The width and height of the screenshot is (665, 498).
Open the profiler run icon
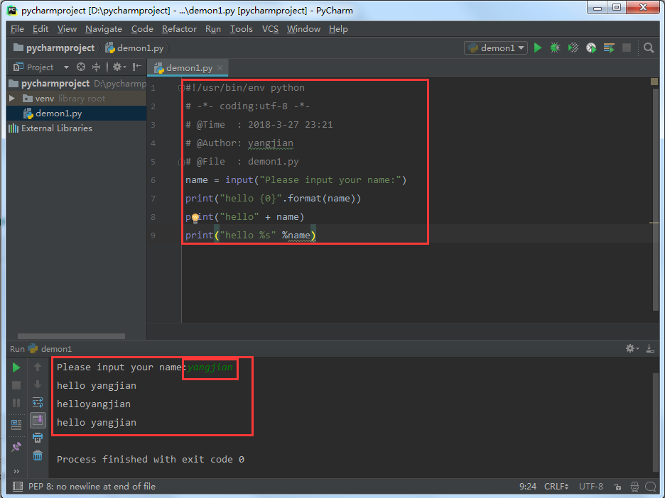(591, 48)
